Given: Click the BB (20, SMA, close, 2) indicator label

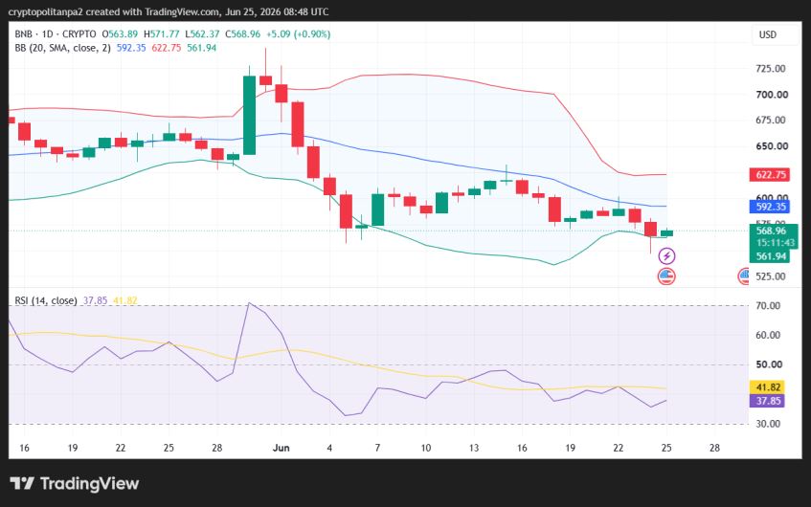Looking at the screenshot, I should click(x=62, y=48).
